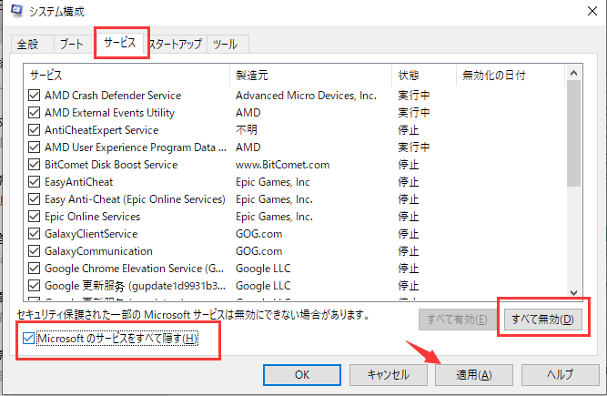Toggle the AntiCheatExpert Service checkbox
The image size is (607, 396).
[x=35, y=130]
